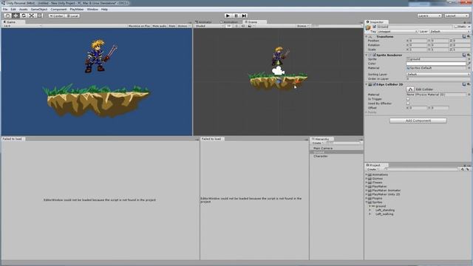Click the Edit Collider icon button
The width and height of the screenshot is (473, 266).
pyautogui.click(x=410, y=89)
